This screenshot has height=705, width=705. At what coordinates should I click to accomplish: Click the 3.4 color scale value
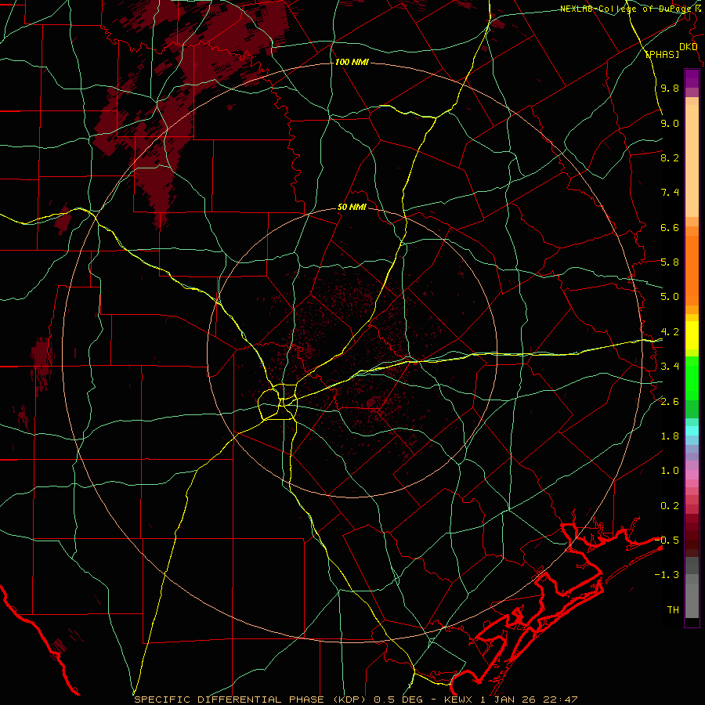click(670, 367)
